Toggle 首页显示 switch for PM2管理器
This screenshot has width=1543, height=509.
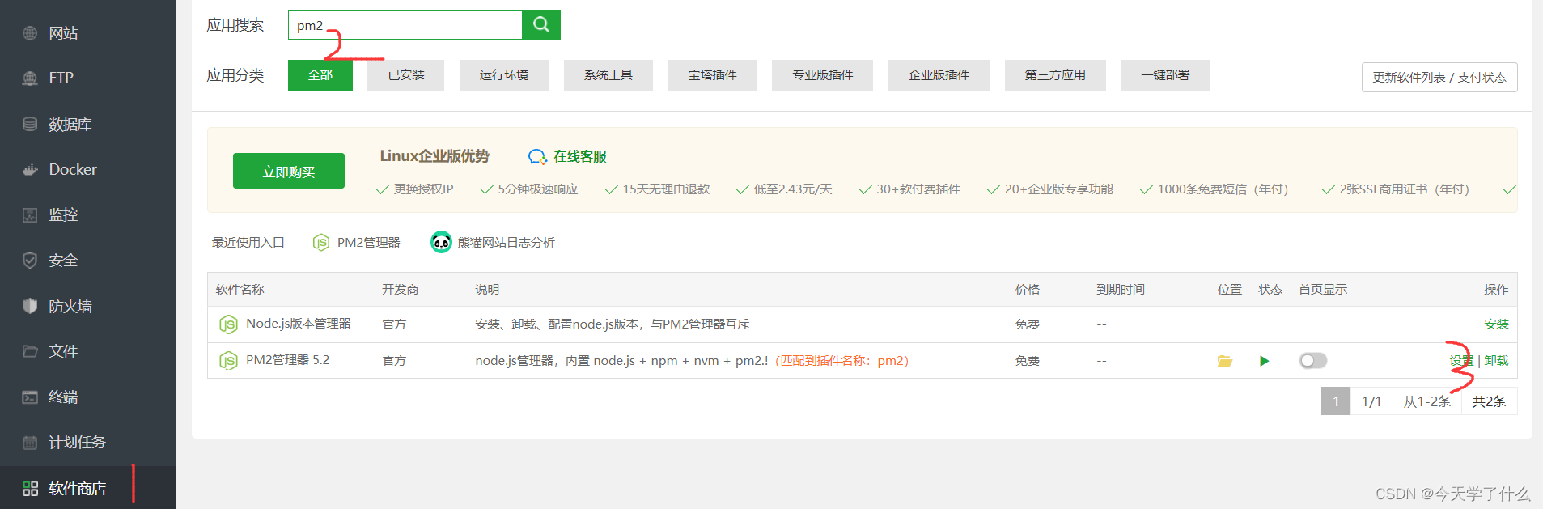click(1313, 361)
